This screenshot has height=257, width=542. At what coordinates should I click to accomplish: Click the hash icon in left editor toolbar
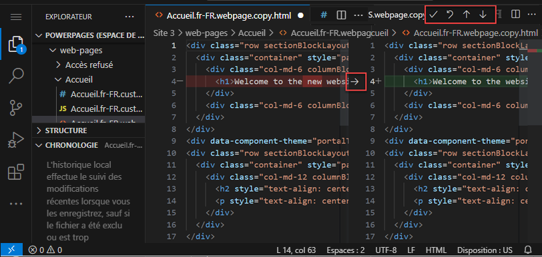point(324,15)
